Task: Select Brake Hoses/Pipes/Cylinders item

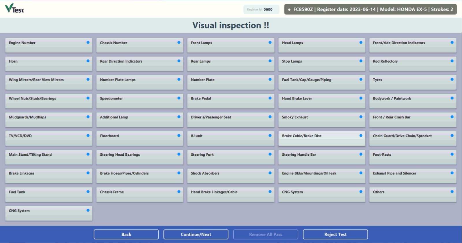Action: [x=140, y=176]
